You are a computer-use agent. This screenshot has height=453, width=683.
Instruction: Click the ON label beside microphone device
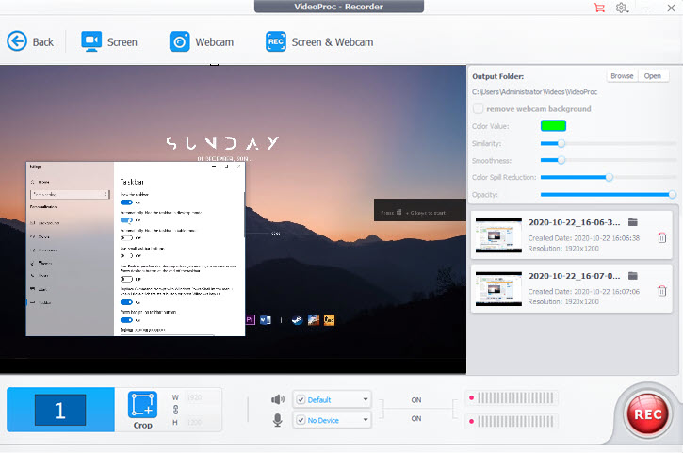tap(416, 418)
